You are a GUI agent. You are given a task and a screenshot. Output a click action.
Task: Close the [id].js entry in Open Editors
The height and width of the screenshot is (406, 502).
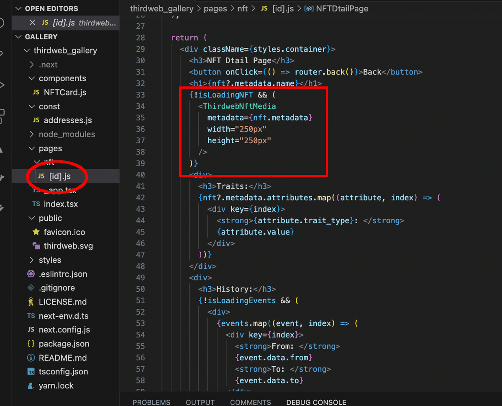[33, 23]
